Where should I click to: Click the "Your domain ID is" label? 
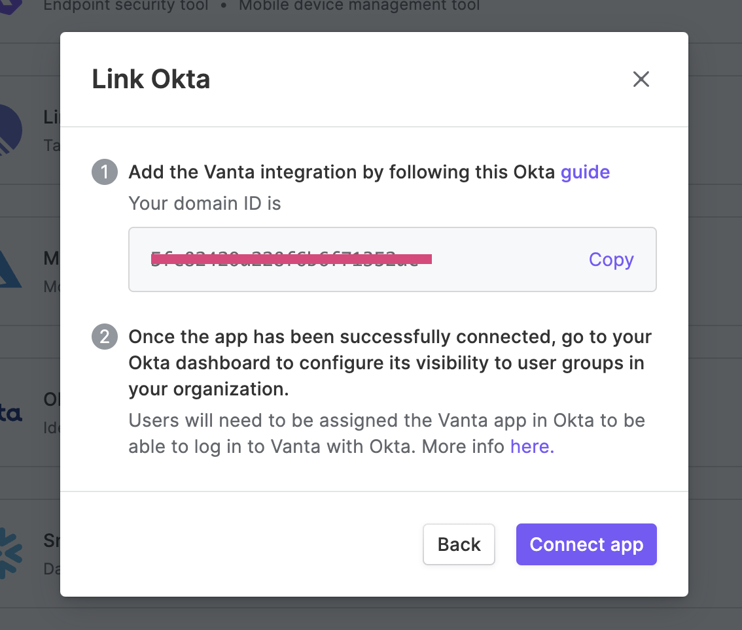204,204
